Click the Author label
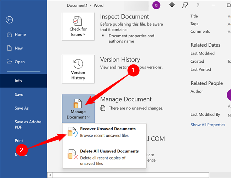 [197, 91]
